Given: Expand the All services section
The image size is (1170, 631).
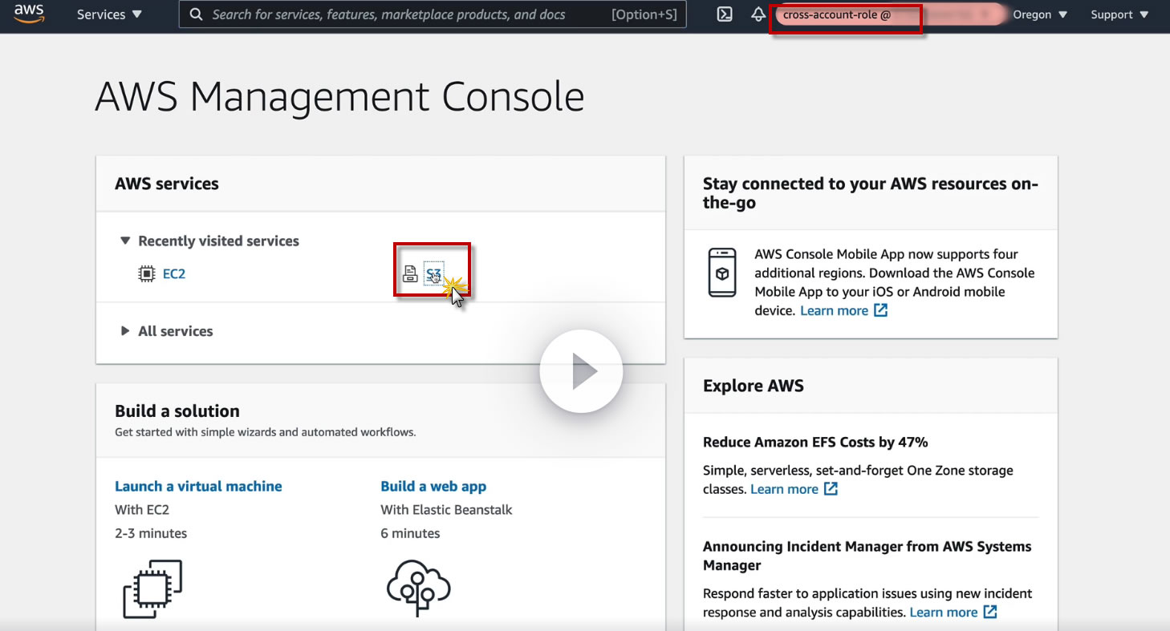Looking at the screenshot, I should 167,331.
